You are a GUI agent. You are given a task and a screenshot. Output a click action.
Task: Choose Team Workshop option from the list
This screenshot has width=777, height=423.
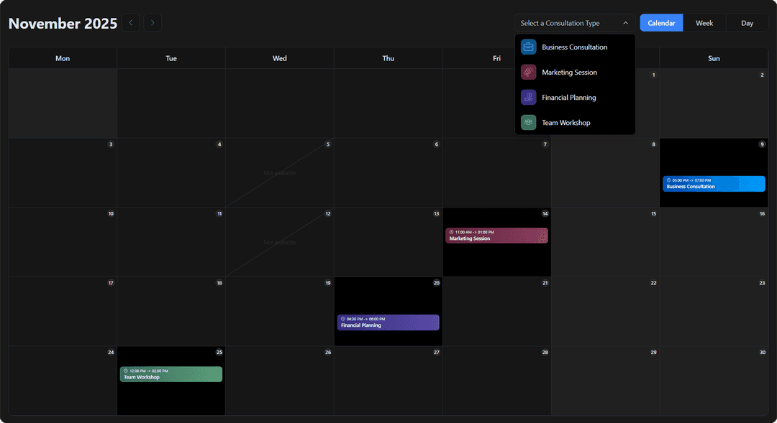click(x=565, y=123)
